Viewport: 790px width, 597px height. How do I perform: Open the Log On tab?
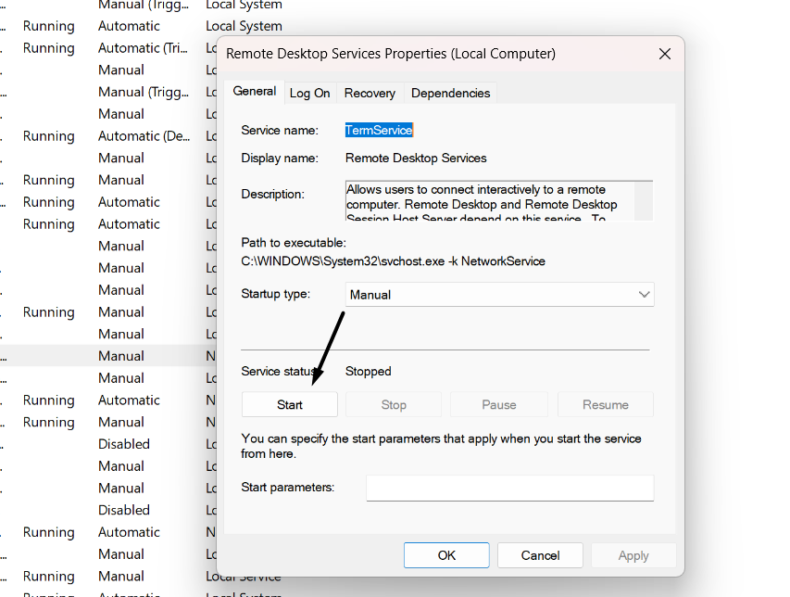tap(310, 94)
